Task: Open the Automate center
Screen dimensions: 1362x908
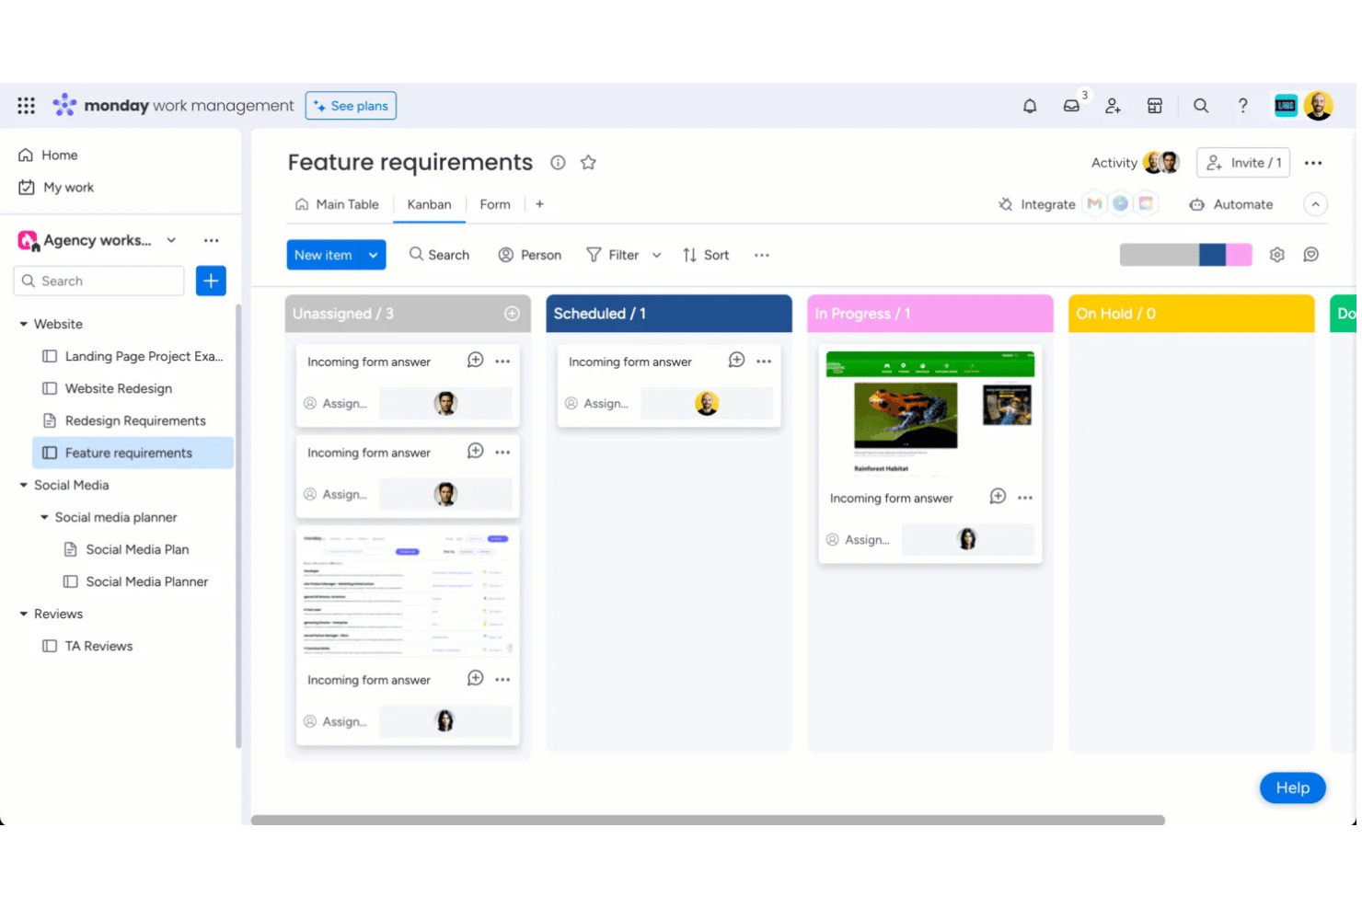Action: 1230,204
